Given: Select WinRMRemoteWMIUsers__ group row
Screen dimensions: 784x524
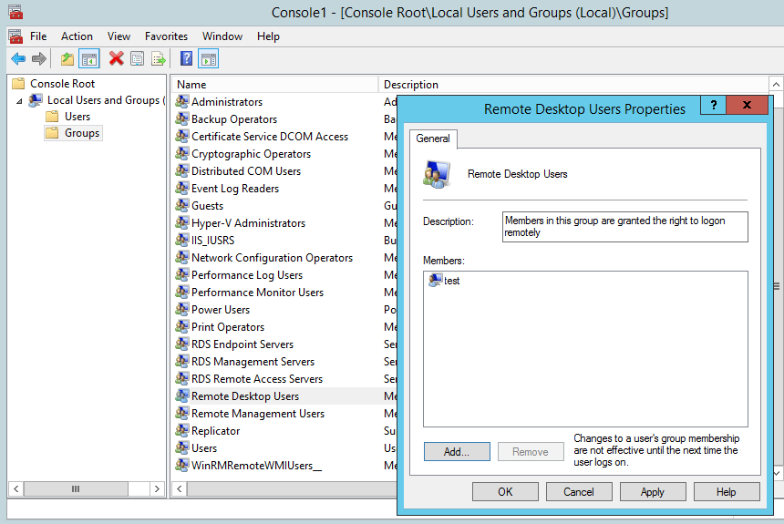Looking at the screenshot, I should 256,465.
